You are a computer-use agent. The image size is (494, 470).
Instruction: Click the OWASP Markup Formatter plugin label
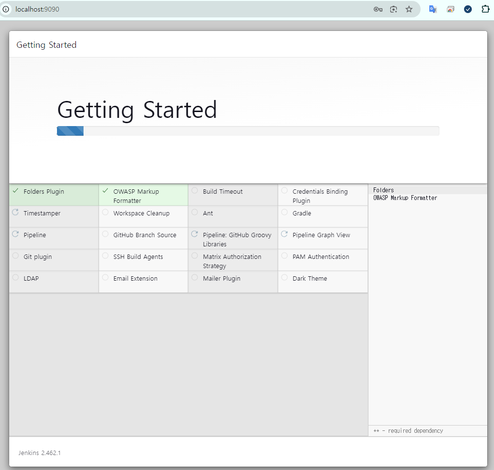tap(136, 196)
